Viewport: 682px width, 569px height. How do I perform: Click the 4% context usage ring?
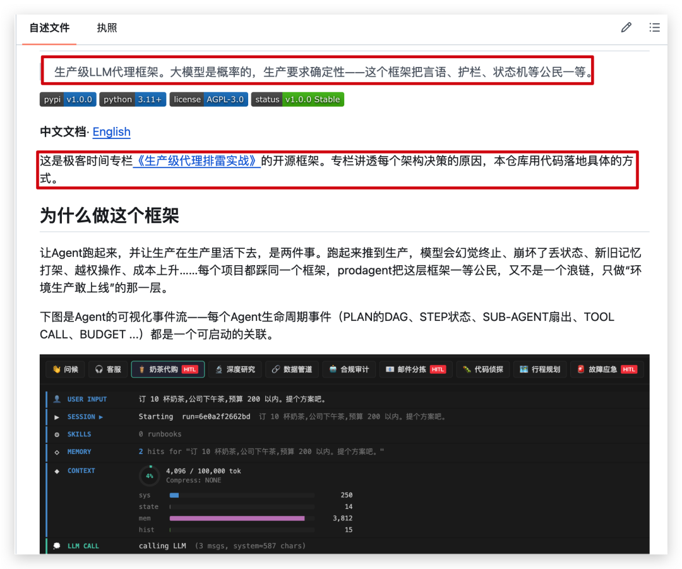point(150,476)
